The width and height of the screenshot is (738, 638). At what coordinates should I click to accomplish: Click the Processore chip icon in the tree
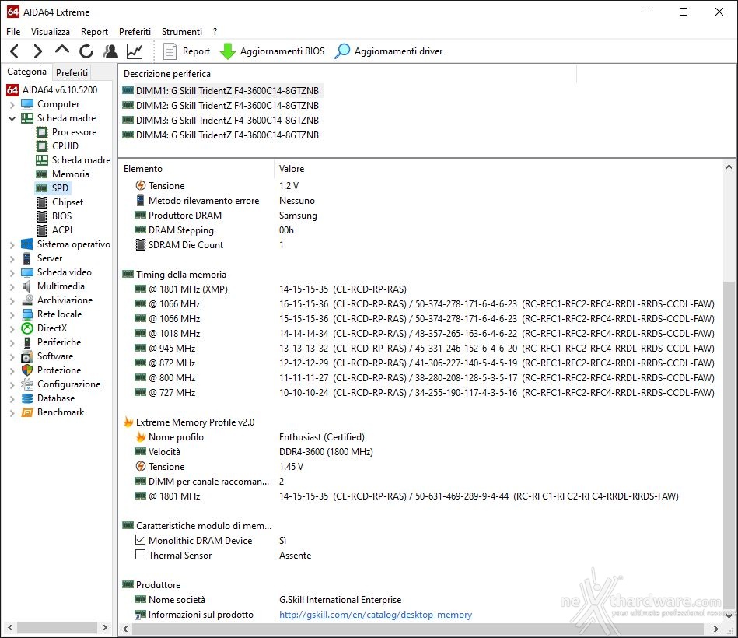(42, 132)
